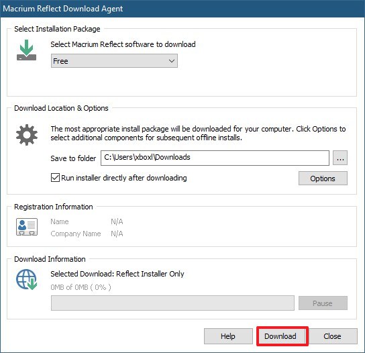Click the 'Name' registration label

tap(60, 221)
